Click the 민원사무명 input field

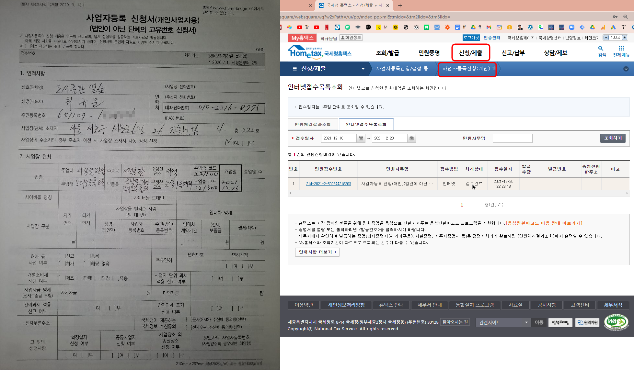tap(512, 138)
